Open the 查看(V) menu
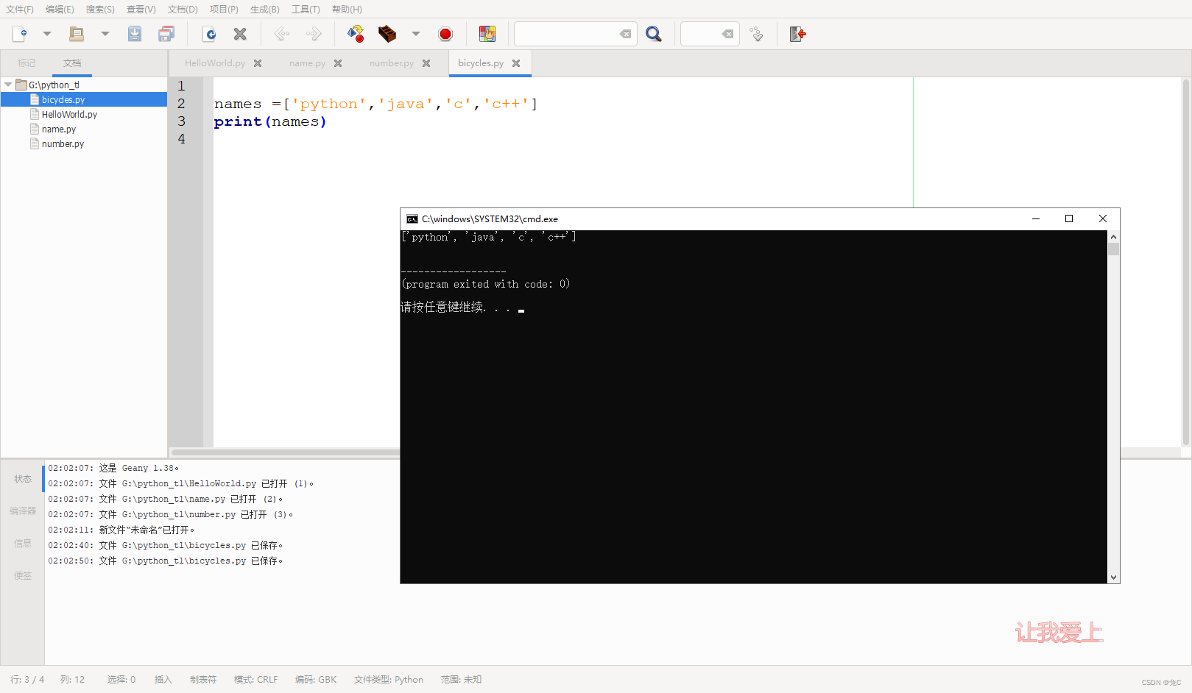 [x=141, y=10]
